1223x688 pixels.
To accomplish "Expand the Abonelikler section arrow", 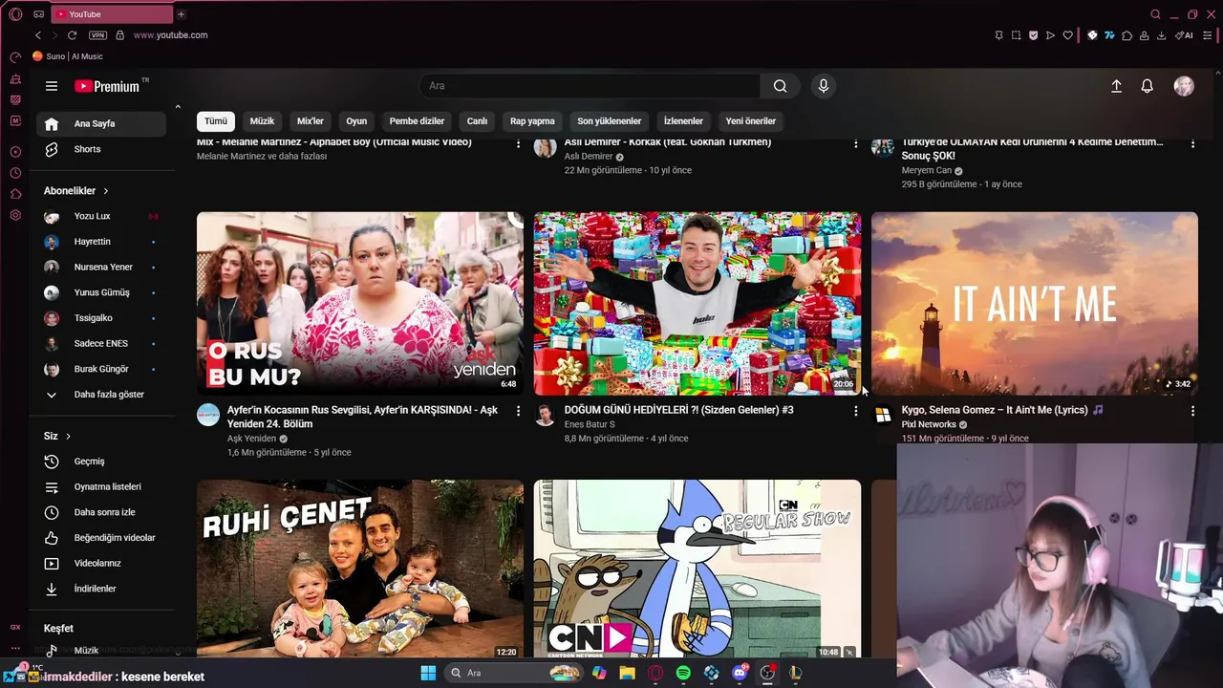I will point(106,191).
